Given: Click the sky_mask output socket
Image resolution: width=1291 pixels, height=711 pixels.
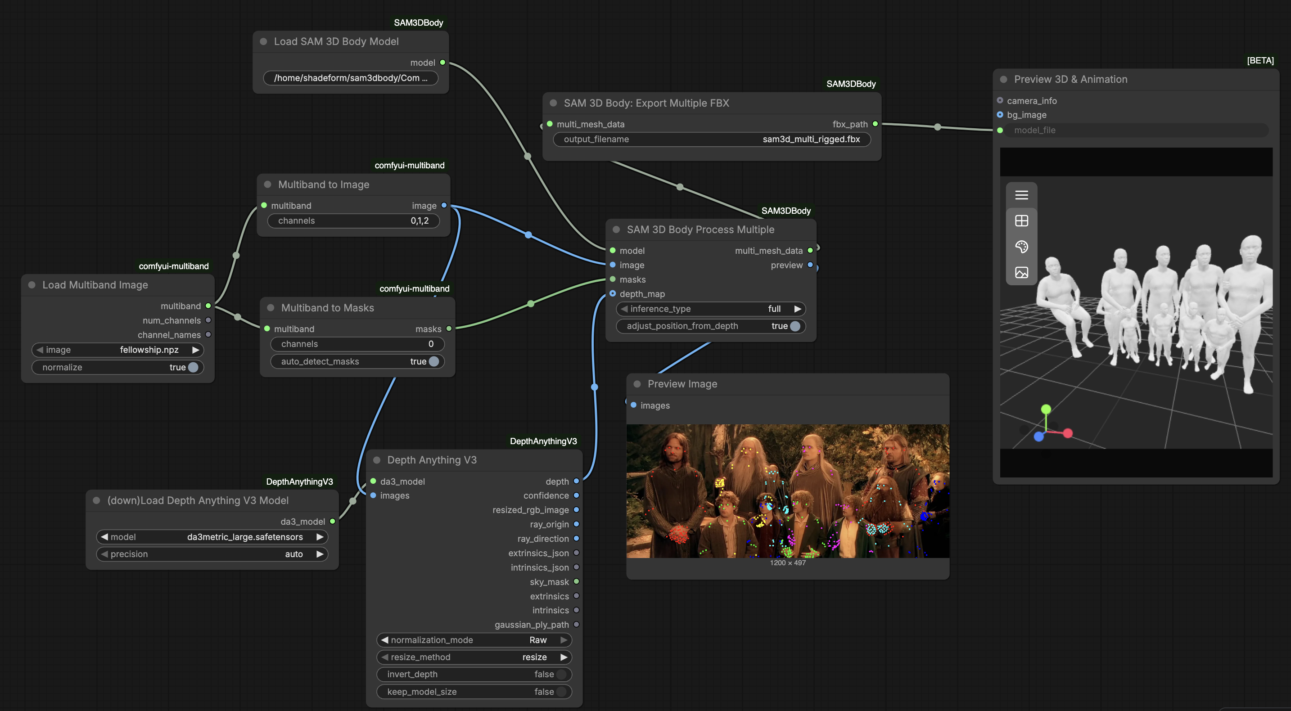Looking at the screenshot, I should [x=576, y=582].
